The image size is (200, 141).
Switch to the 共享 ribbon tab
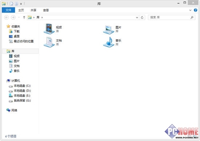click(33, 10)
